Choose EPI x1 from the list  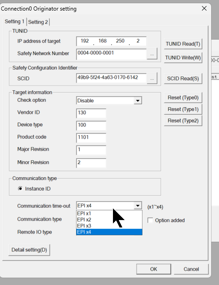[x=109, y=213]
